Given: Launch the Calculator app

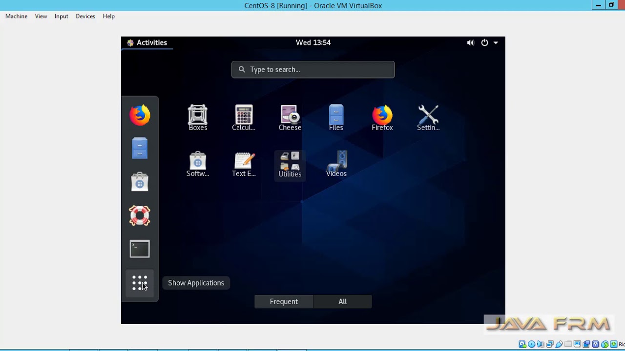Looking at the screenshot, I should click(244, 118).
